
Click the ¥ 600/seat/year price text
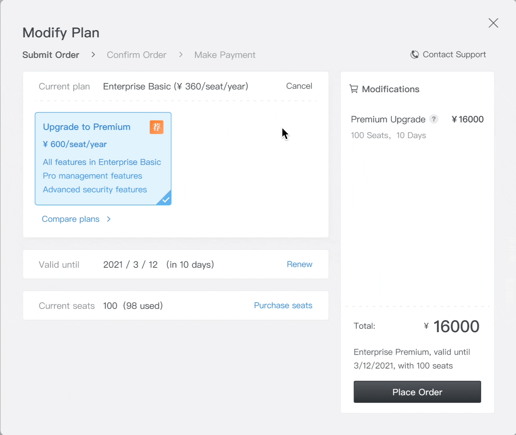click(x=75, y=144)
